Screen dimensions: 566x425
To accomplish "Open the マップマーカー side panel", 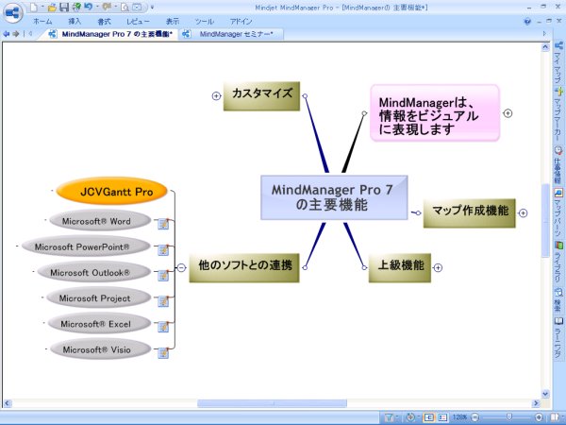I will pyautogui.click(x=558, y=114).
